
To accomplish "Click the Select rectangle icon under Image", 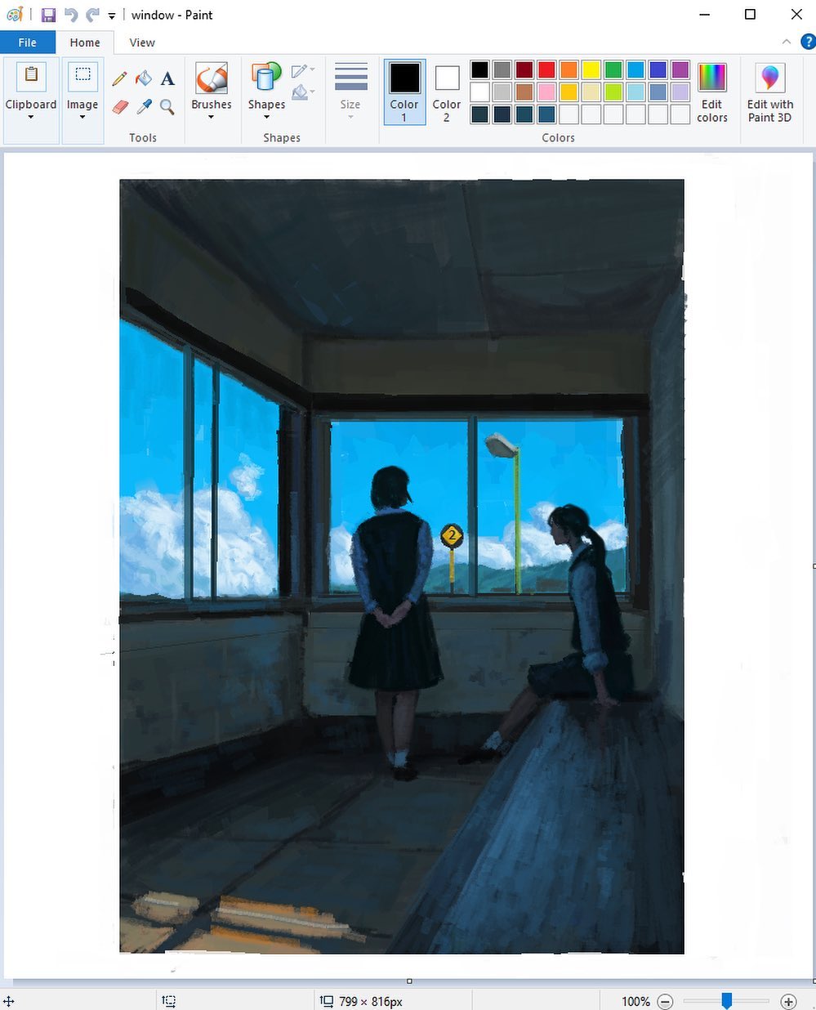I will click(82, 75).
